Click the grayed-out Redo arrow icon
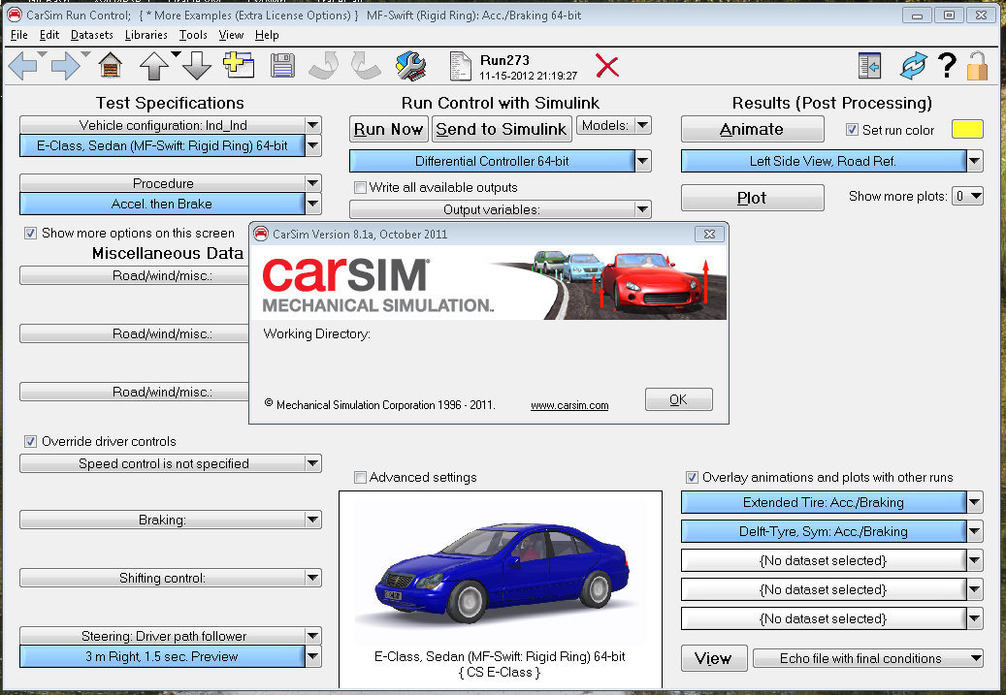This screenshot has width=1006, height=695. pyautogui.click(x=367, y=66)
